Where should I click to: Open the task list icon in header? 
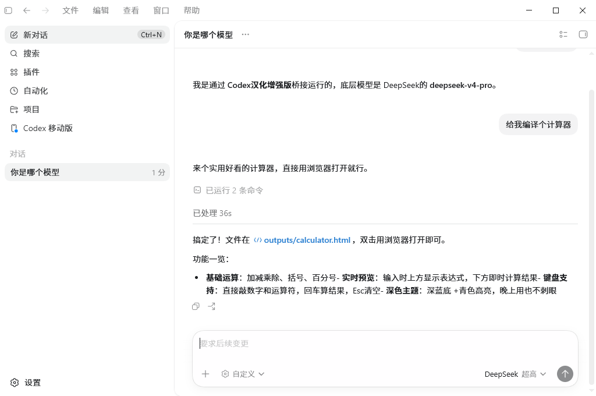click(563, 34)
